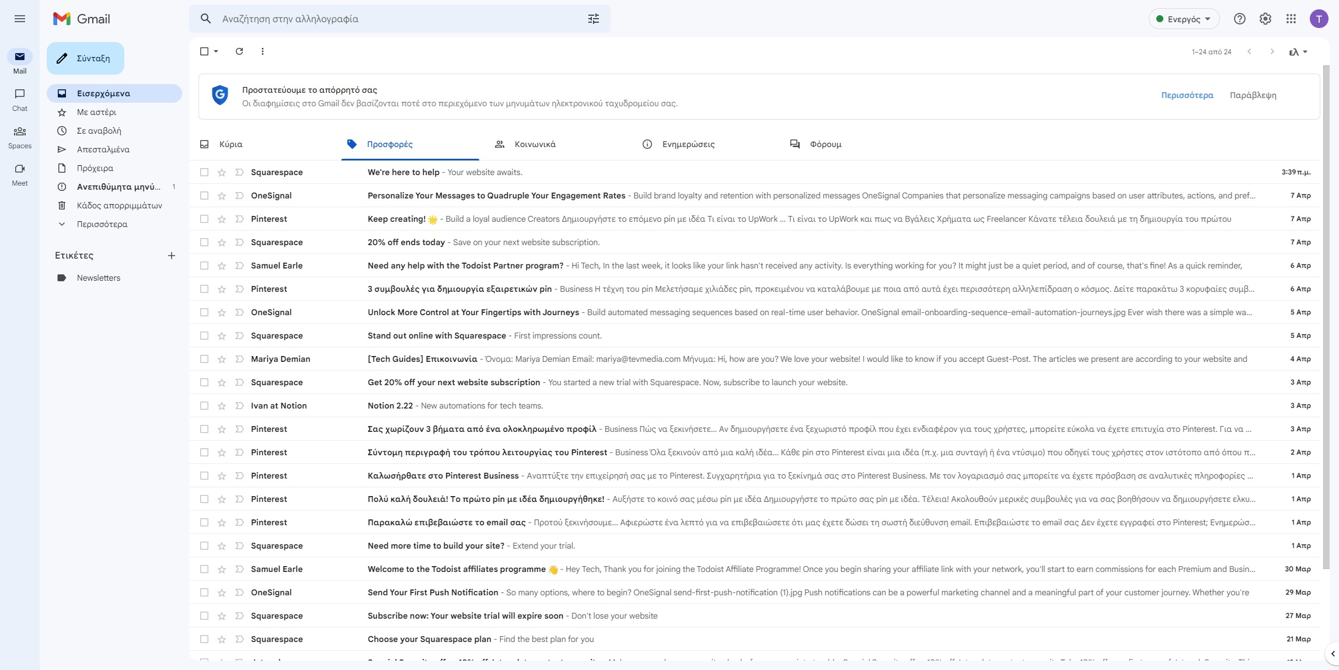Image resolution: width=1339 pixels, height=670 pixels.
Task: Open the Chat panel from the sidebar
Action: (19, 99)
